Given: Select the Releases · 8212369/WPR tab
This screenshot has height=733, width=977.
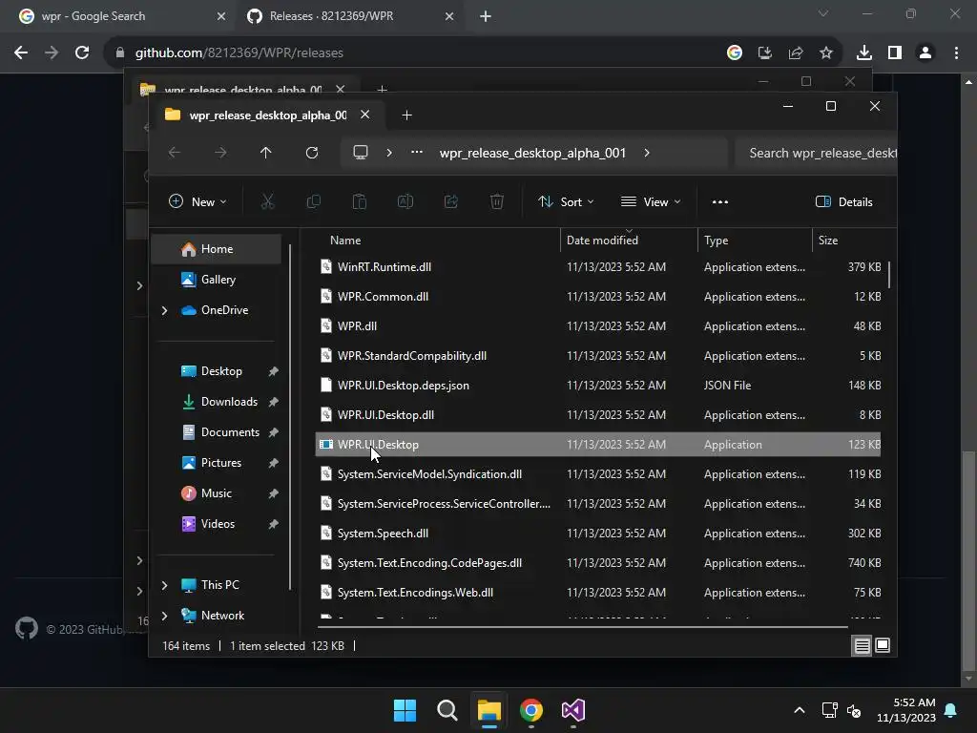Looking at the screenshot, I should pyautogui.click(x=350, y=16).
